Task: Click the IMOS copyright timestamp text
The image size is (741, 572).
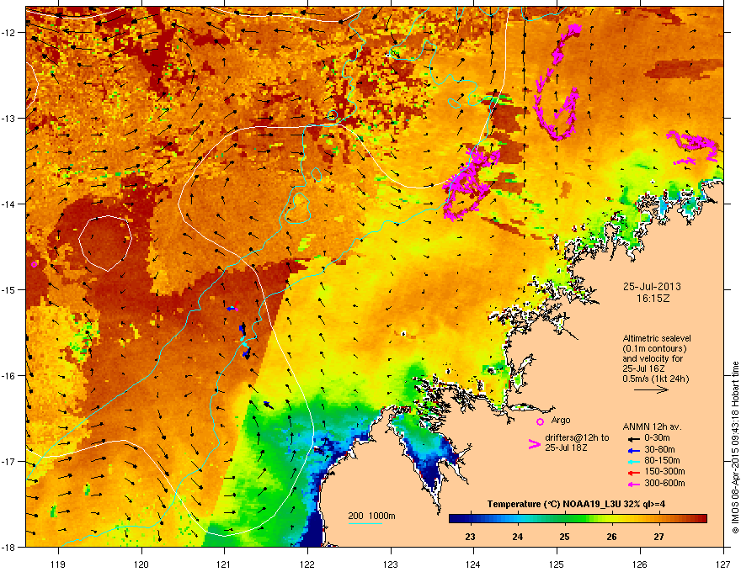Action: (x=735, y=448)
